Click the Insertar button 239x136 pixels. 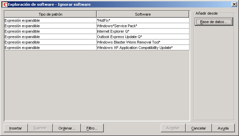16,128
